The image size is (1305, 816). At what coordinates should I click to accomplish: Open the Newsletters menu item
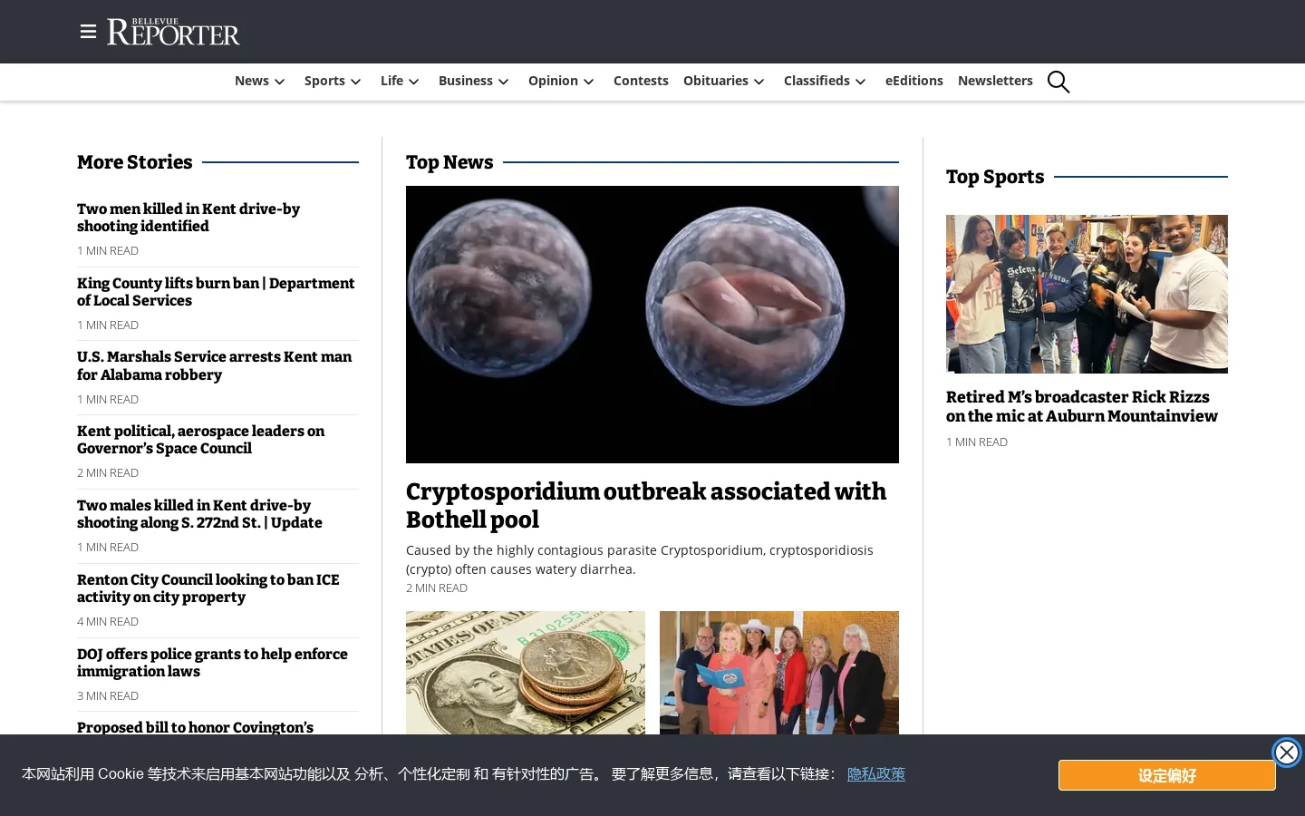[995, 81]
